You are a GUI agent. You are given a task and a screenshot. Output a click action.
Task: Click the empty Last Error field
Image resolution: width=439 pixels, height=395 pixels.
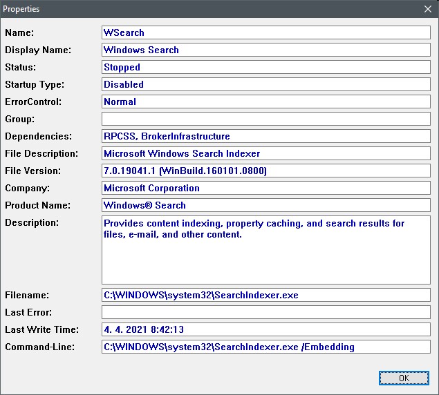[266, 312]
